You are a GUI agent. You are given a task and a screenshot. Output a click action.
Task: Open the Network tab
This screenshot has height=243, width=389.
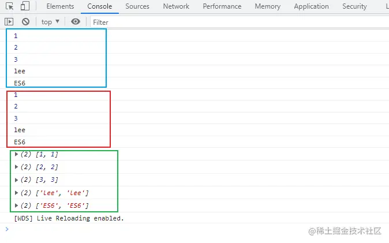coord(176,6)
